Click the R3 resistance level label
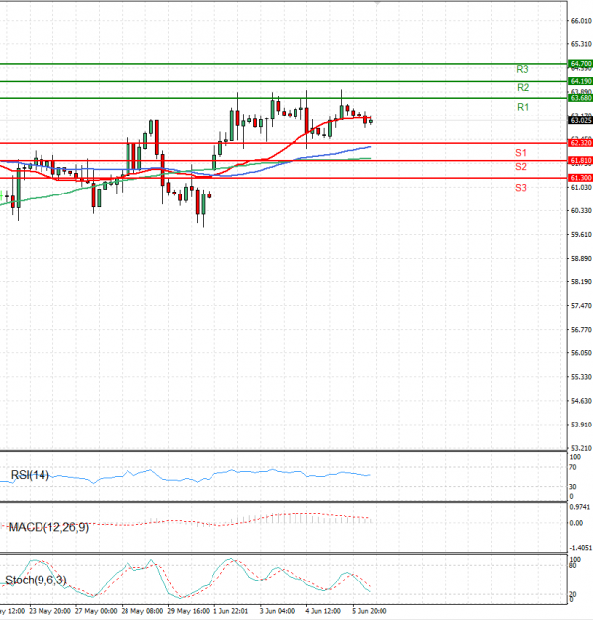Viewport: 593px width, 620px height. coord(522,70)
